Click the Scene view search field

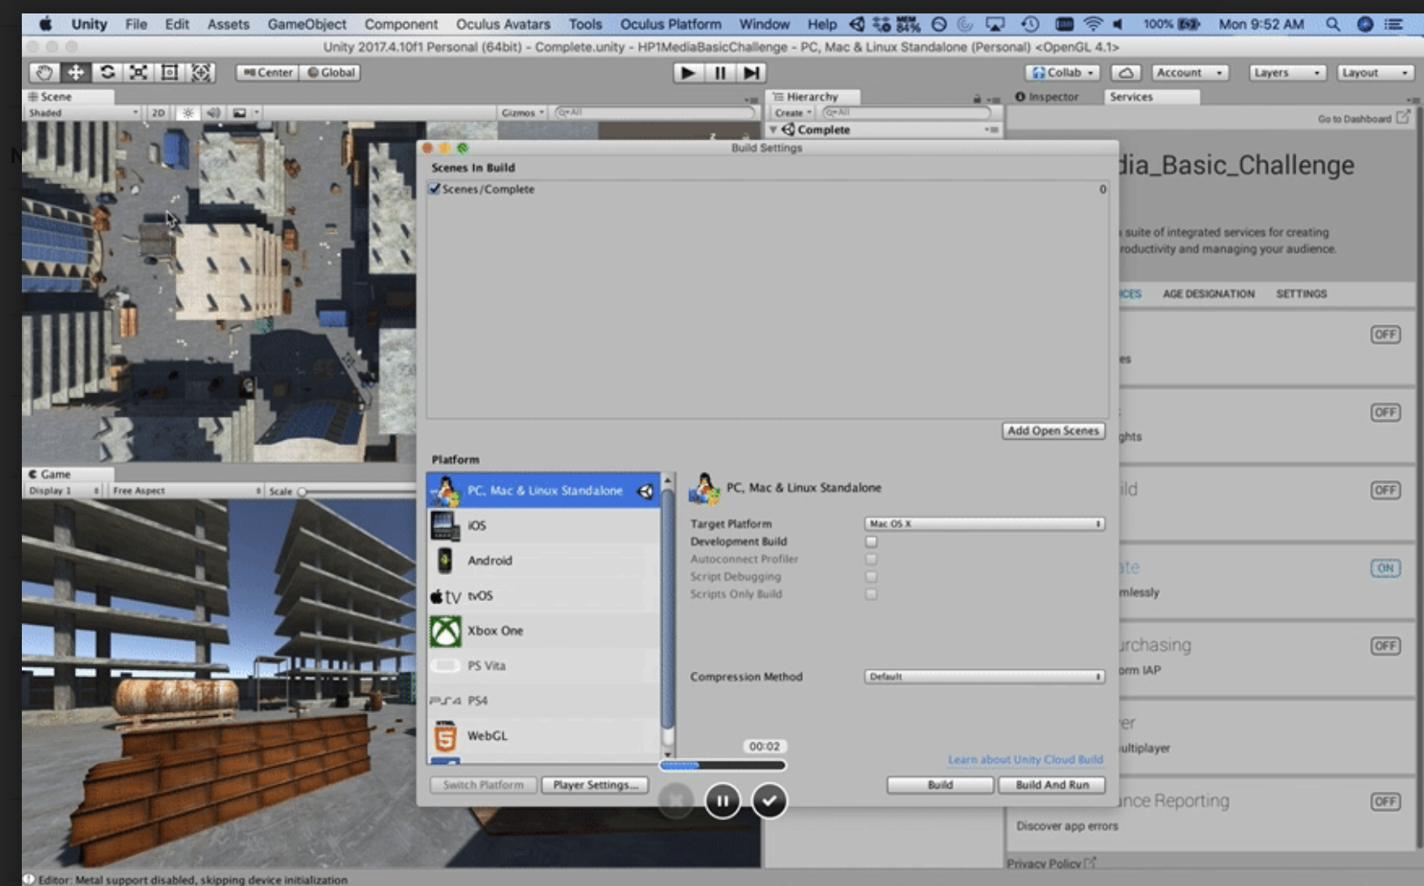[x=654, y=113]
